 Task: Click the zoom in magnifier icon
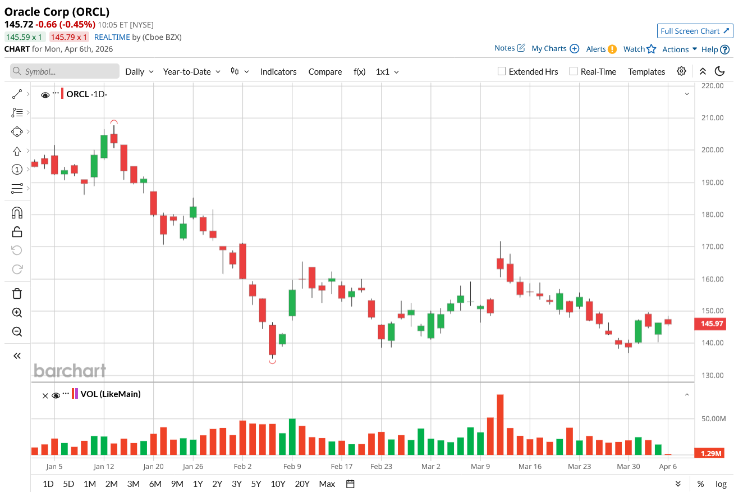(17, 313)
